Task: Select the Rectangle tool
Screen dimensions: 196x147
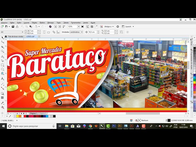Action: 2,65
